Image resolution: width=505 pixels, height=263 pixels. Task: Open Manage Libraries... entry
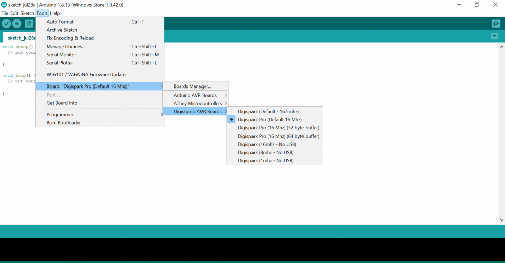[x=100, y=47]
